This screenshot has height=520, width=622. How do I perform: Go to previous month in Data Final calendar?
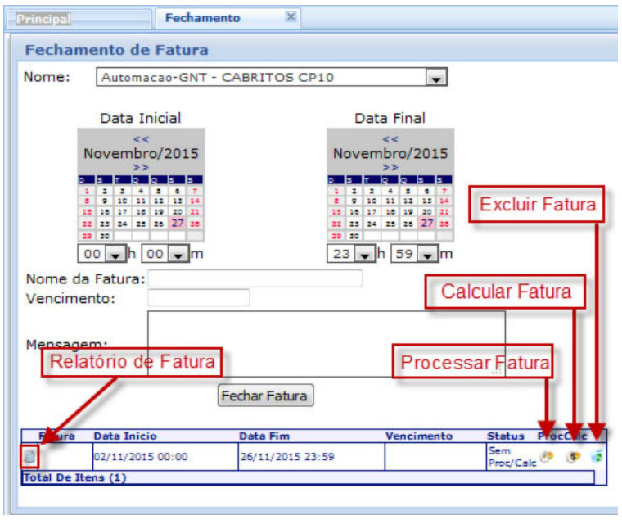point(390,139)
